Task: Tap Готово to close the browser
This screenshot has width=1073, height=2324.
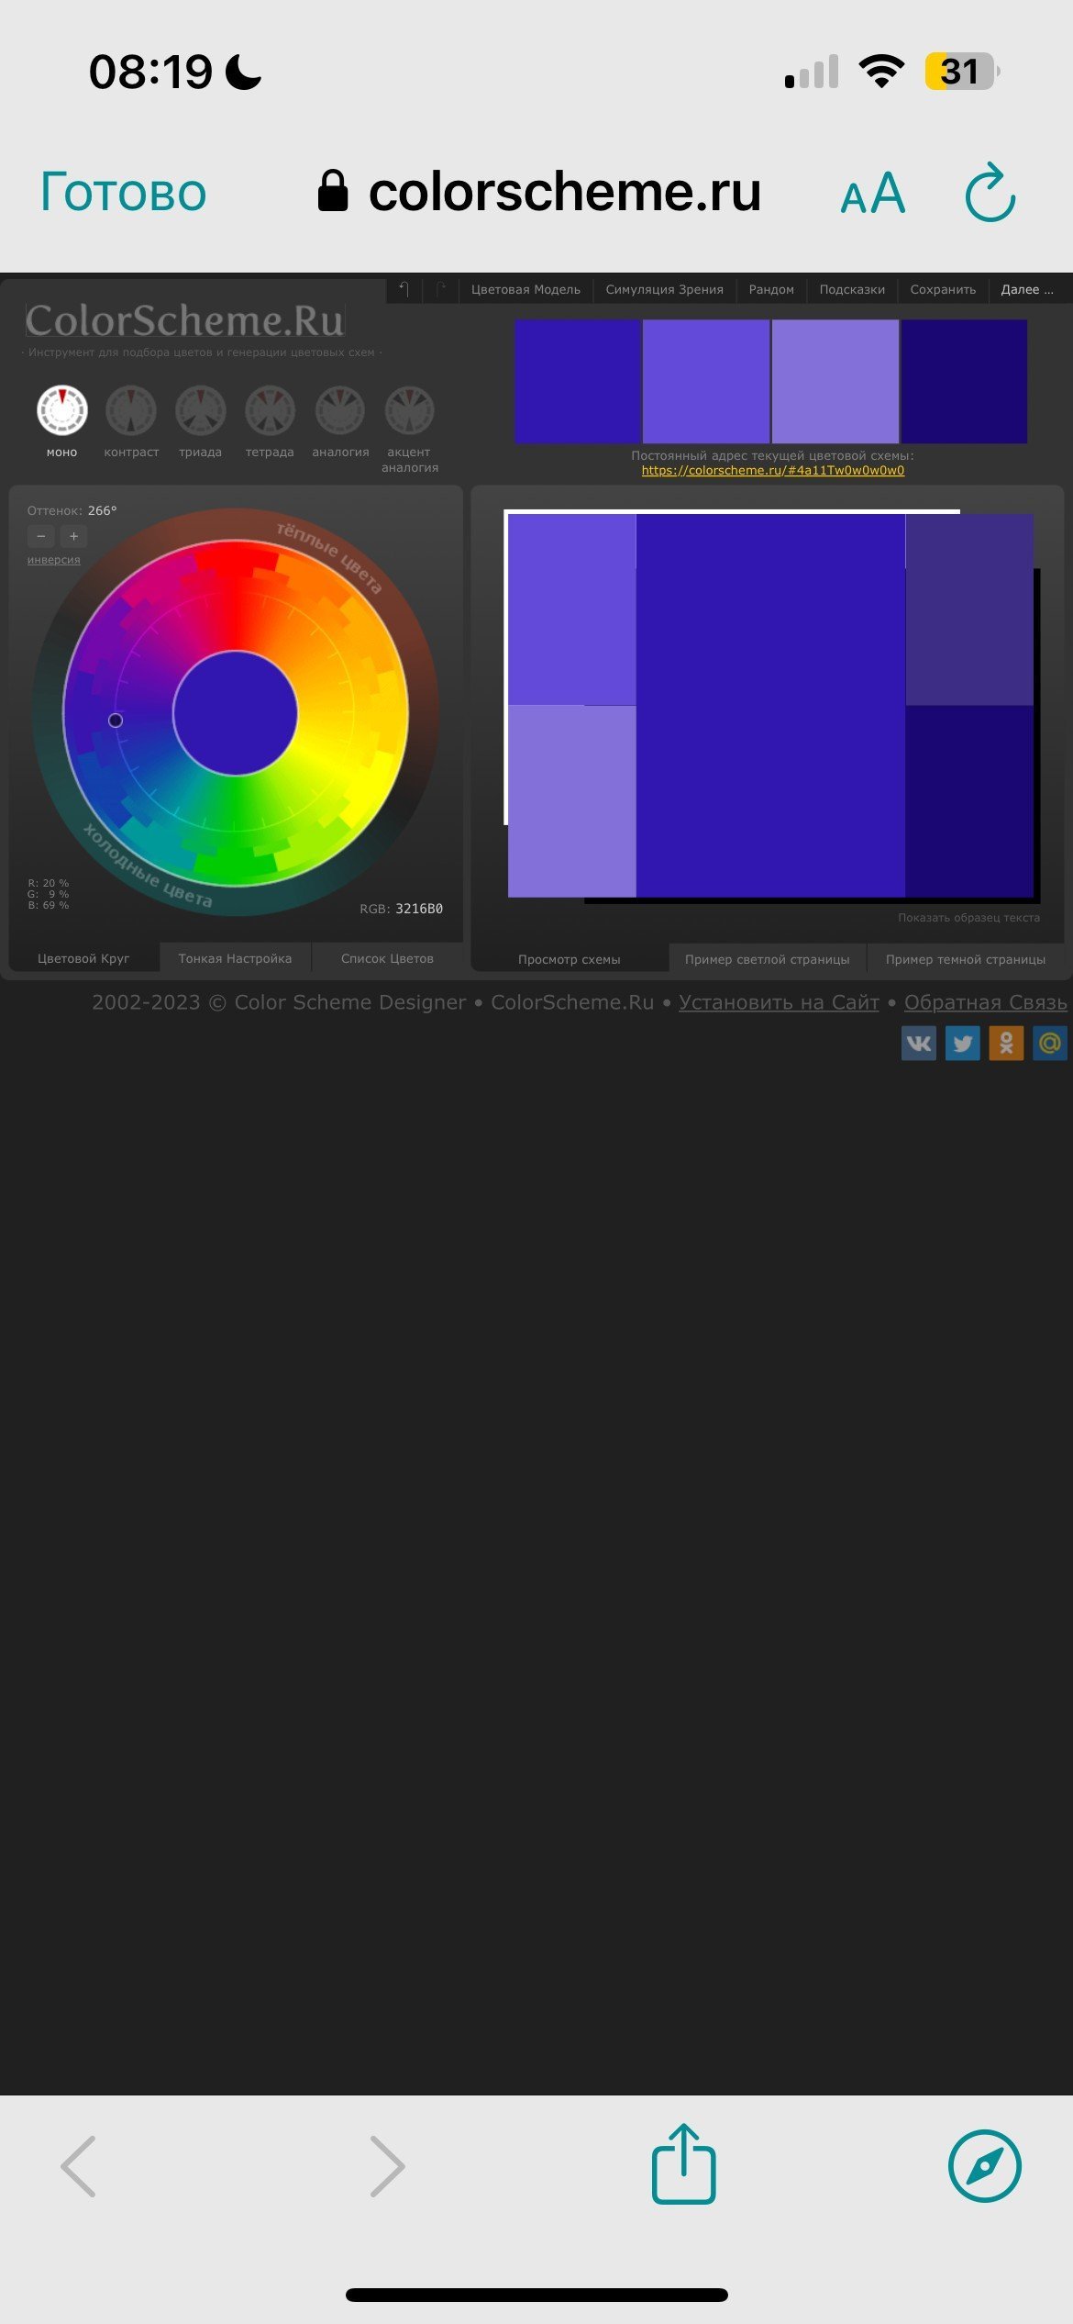Action: pyautogui.click(x=124, y=192)
